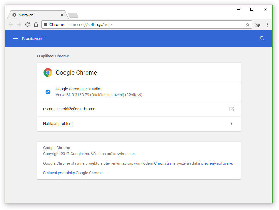Reload the page with the refresh icon
Screen dimensions: 279x210
pos(28,24)
